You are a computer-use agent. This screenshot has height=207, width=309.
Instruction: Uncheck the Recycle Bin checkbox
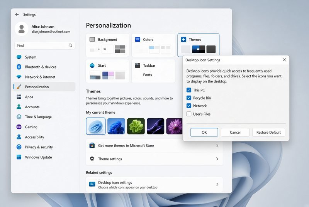189,98
